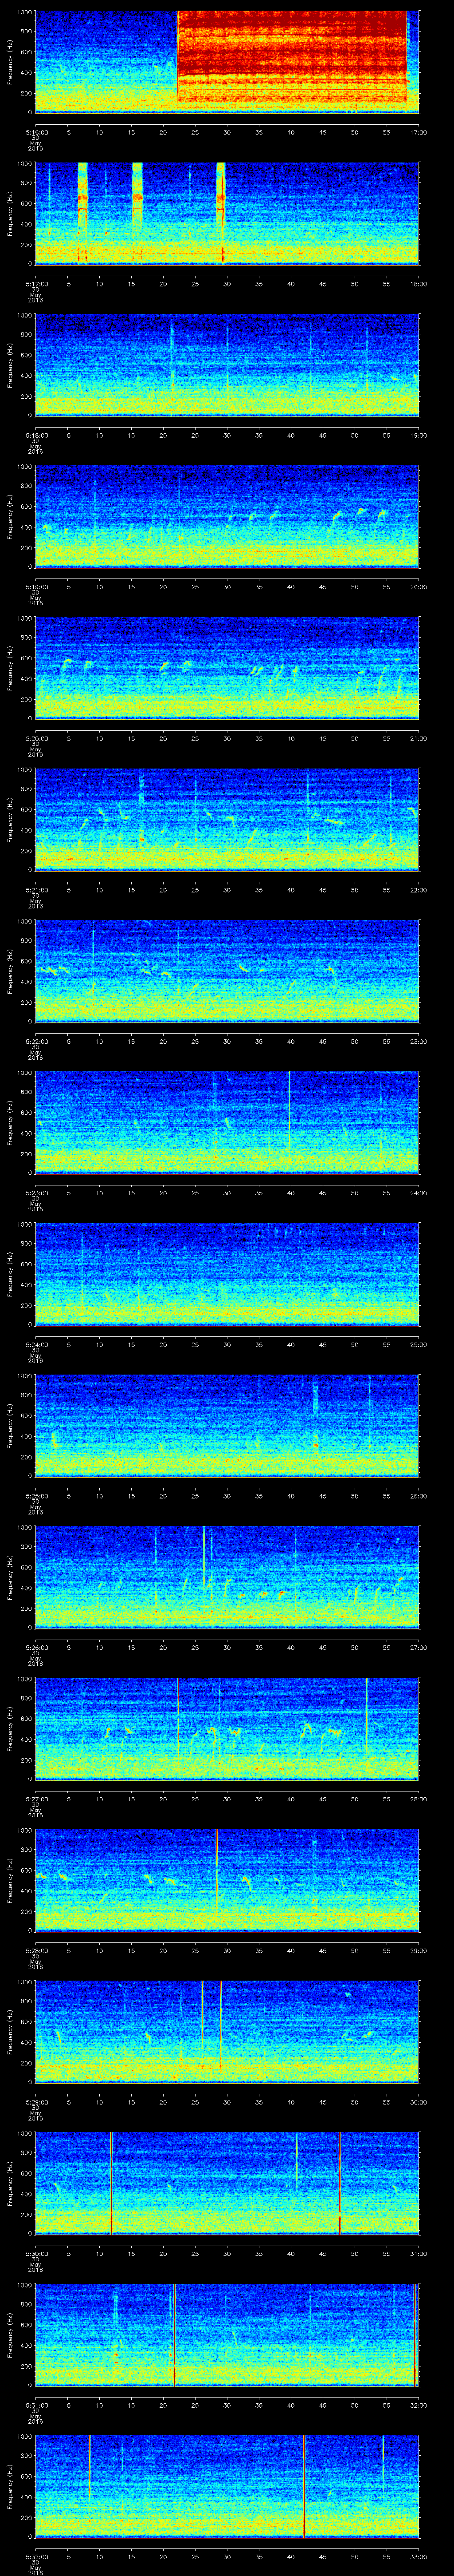Select the spectrogram panel starting at 5:18:00
454x2576 pixels.
coord(227,365)
